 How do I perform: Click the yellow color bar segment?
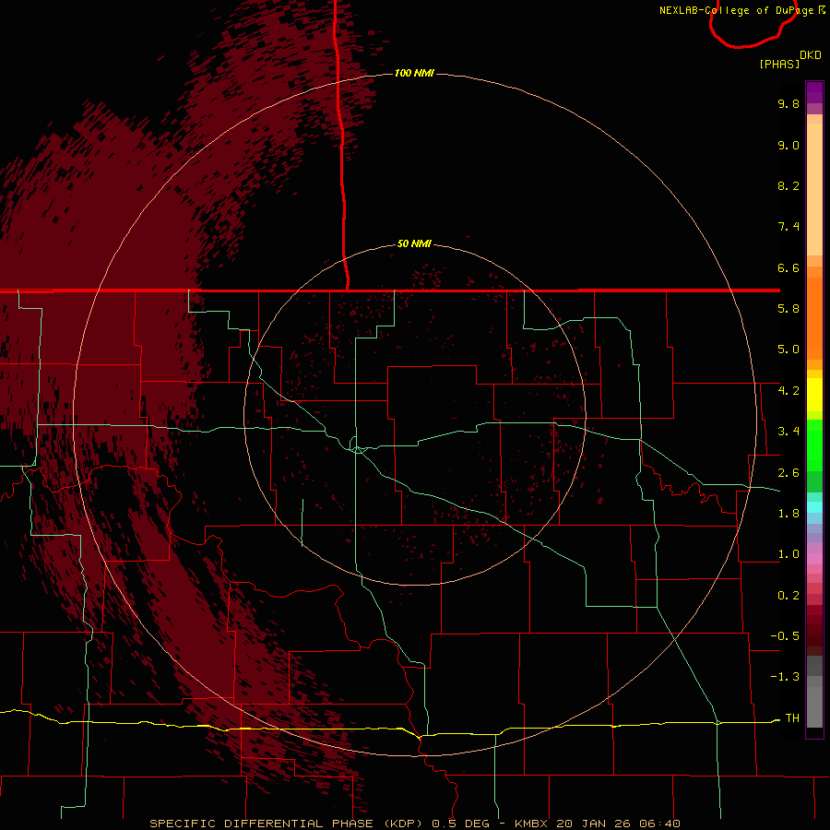pyautogui.click(x=814, y=395)
